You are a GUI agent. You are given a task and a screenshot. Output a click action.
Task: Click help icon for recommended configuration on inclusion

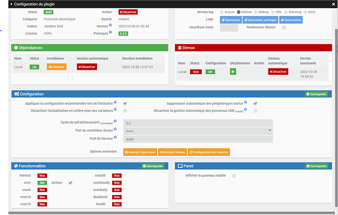point(115,102)
